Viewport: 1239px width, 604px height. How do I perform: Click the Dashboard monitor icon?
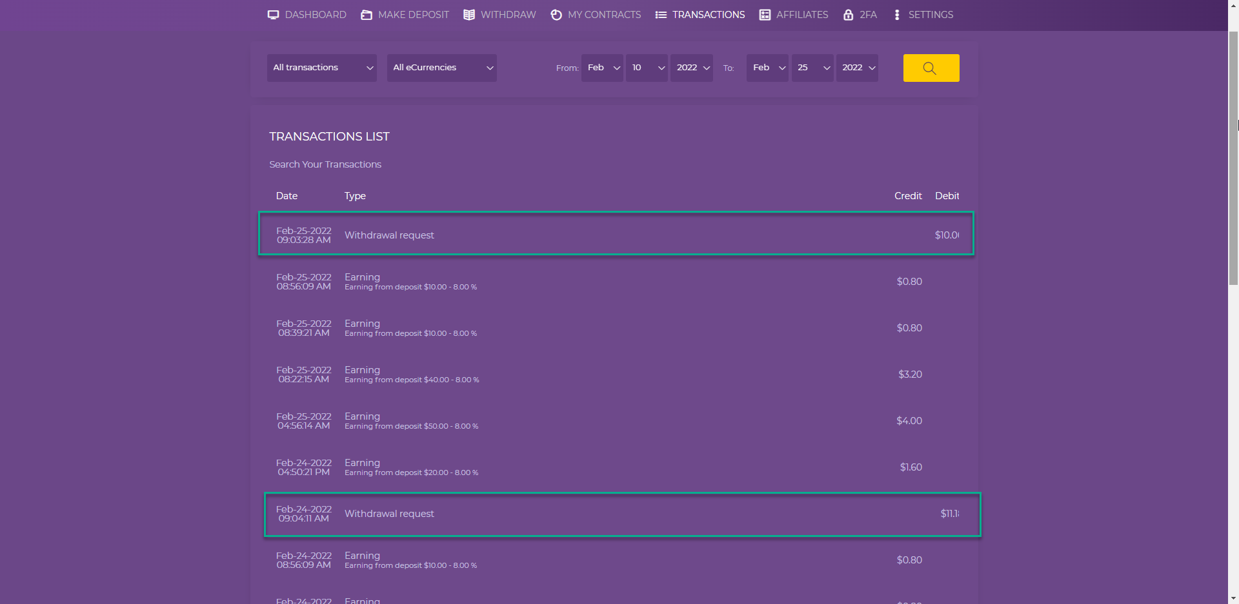click(273, 15)
